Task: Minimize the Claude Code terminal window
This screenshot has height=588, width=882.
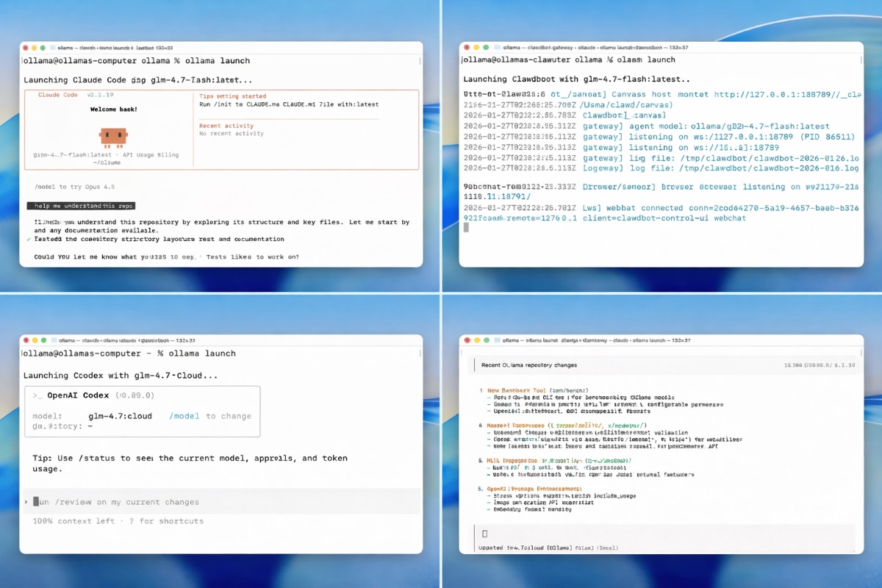Action: pos(34,47)
